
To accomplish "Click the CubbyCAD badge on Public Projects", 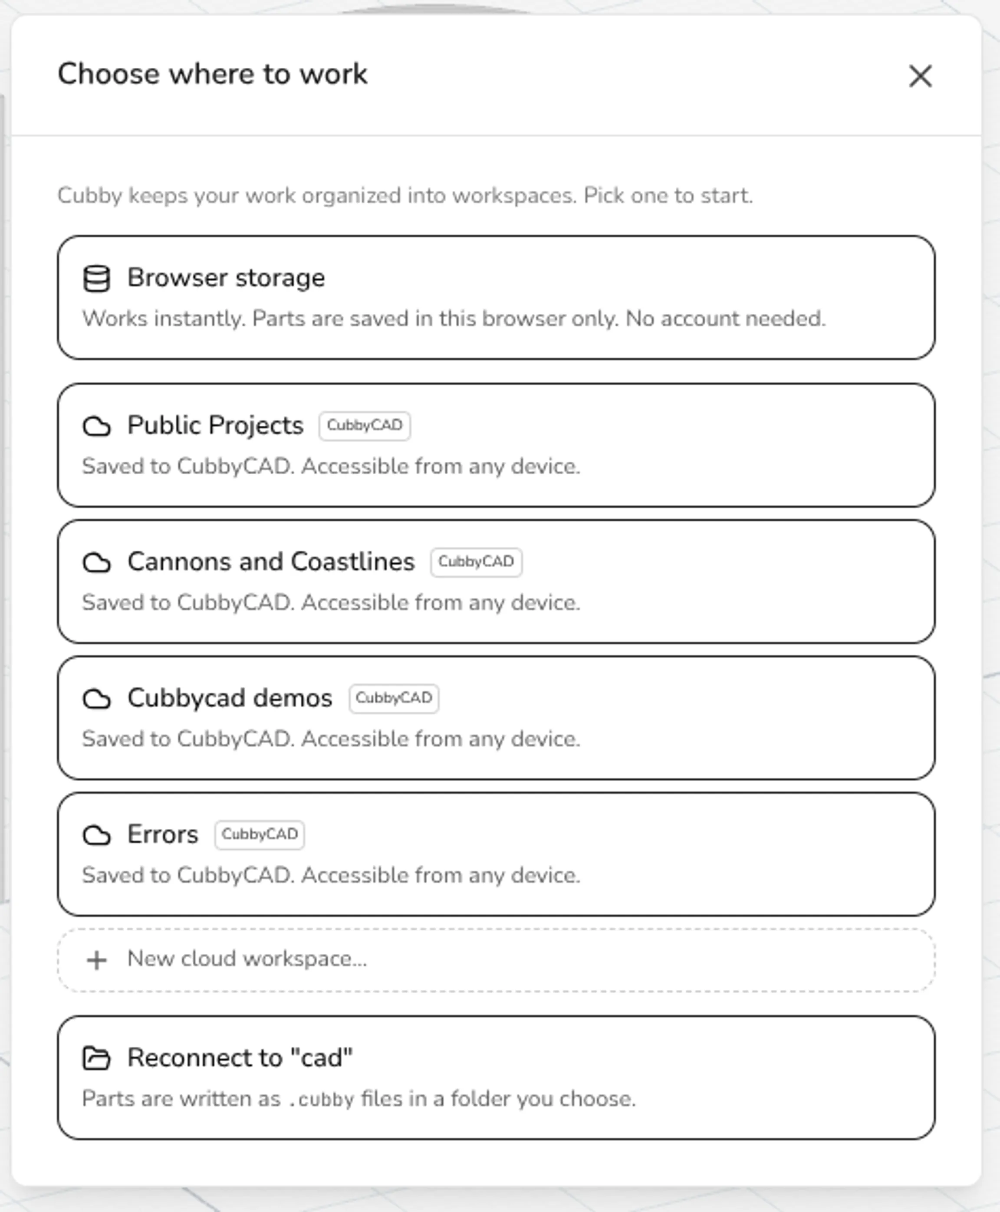I will [365, 426].
